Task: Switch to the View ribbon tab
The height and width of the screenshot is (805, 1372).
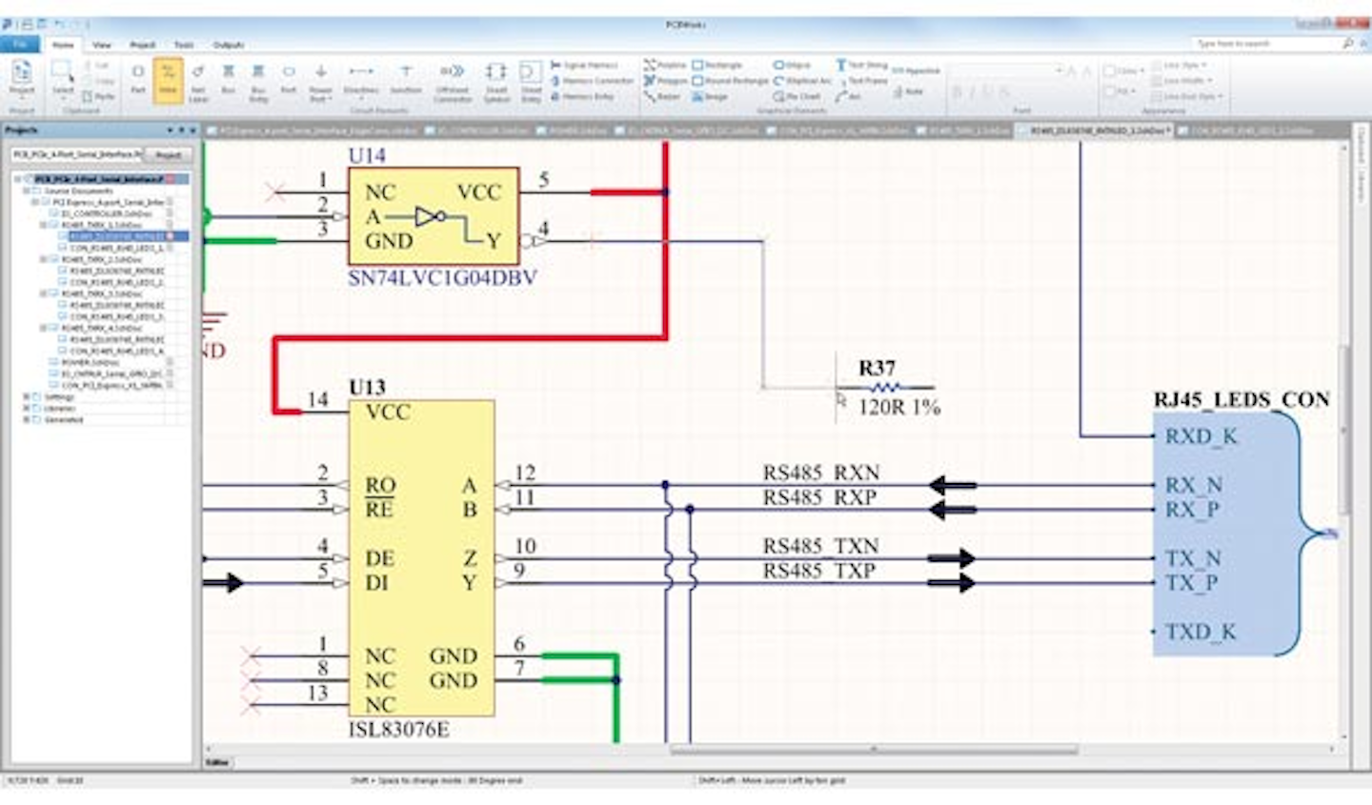Action: point(103,44)
